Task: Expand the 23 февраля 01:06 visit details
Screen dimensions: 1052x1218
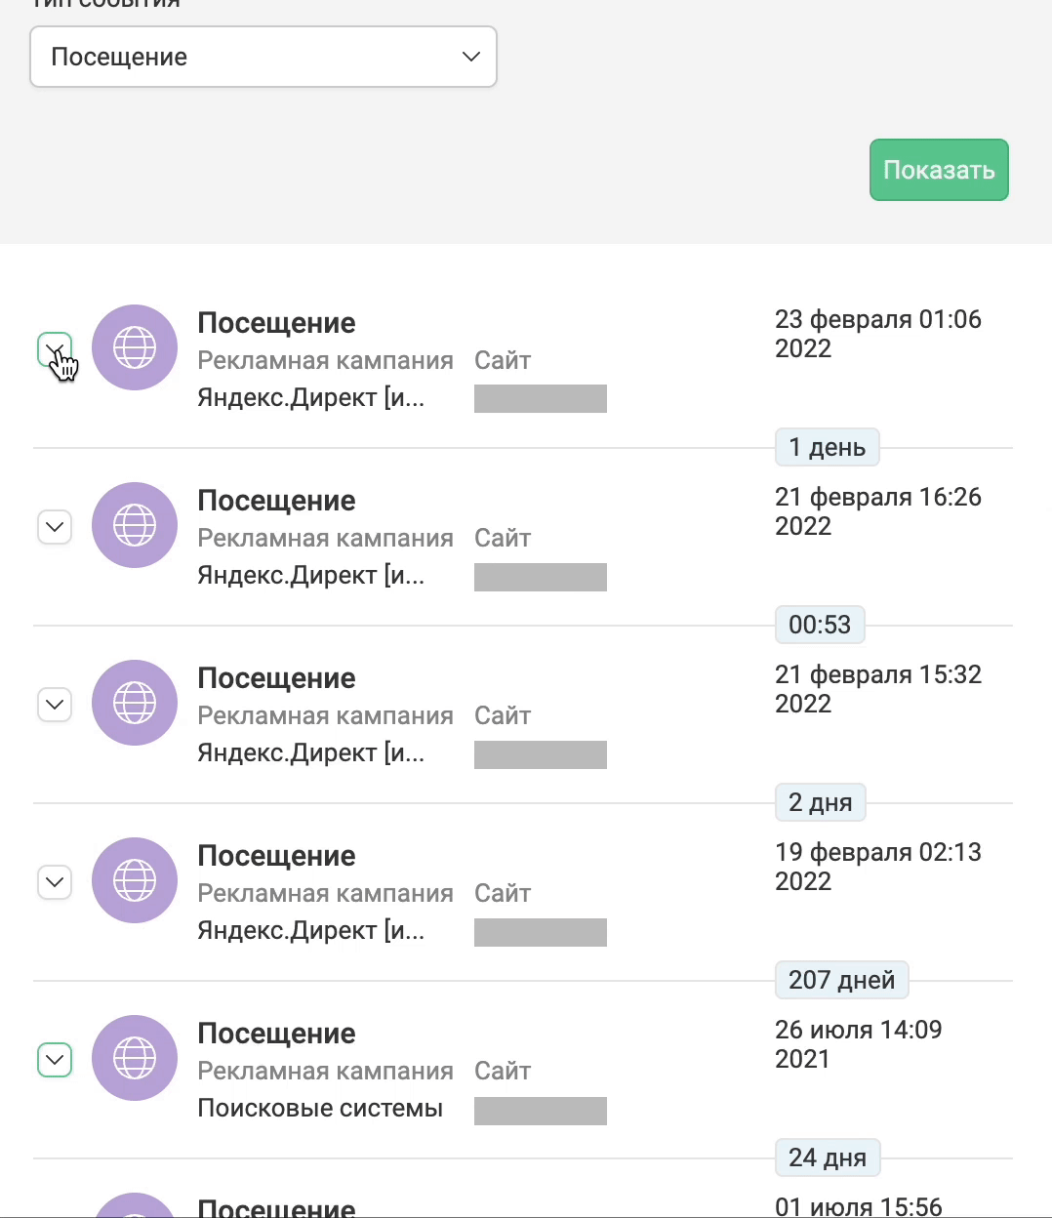Action: pos(55,348)
